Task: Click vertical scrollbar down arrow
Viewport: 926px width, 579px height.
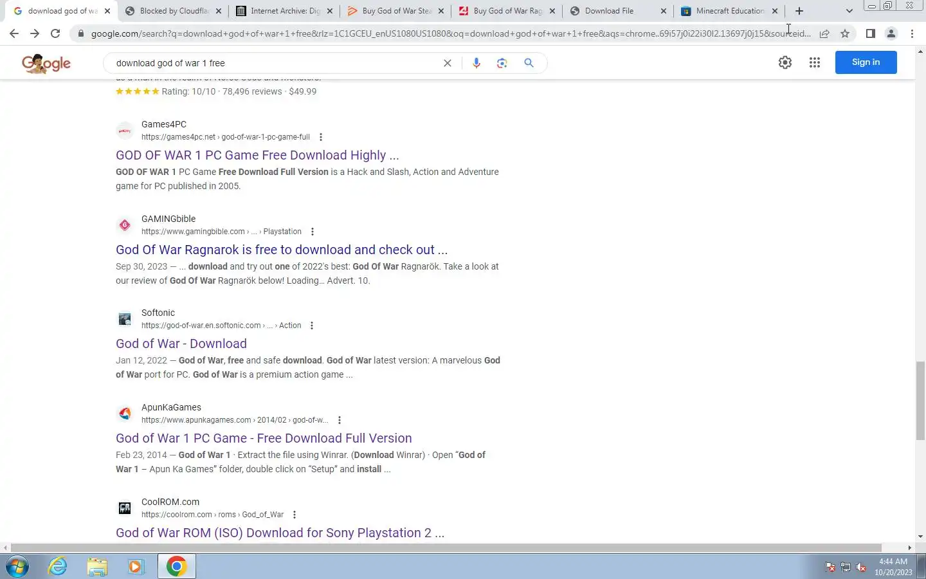Action: pos(920,537)
